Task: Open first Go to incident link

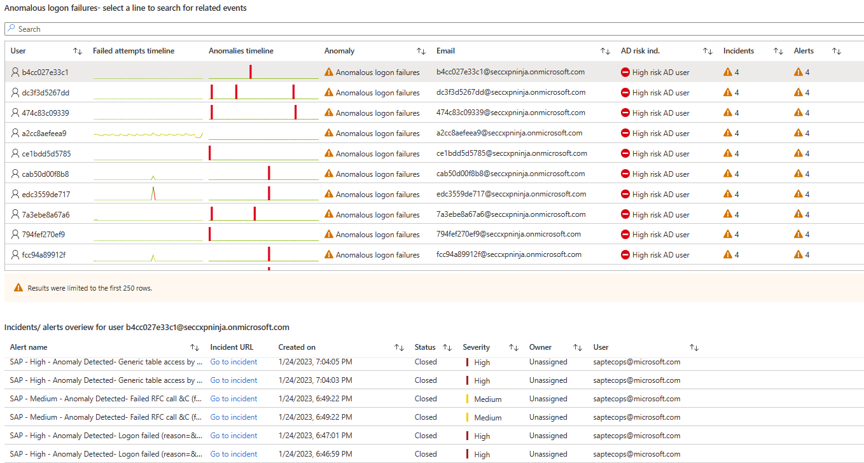Action: (233, 362)
